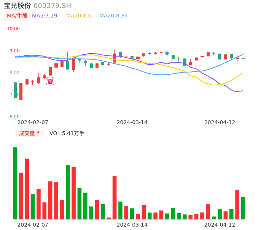Viewport: 261px width, 230px height.
Task: Select the 2024-03-14 date on price axis
Action: pyautogui.click(x=132, y=122)
